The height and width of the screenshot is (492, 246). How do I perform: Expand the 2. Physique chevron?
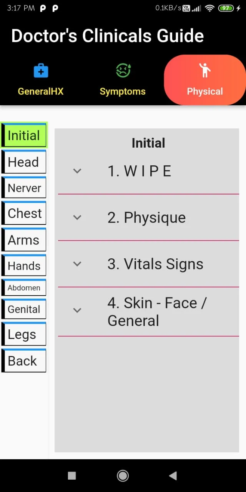click(x=77, y=218)
